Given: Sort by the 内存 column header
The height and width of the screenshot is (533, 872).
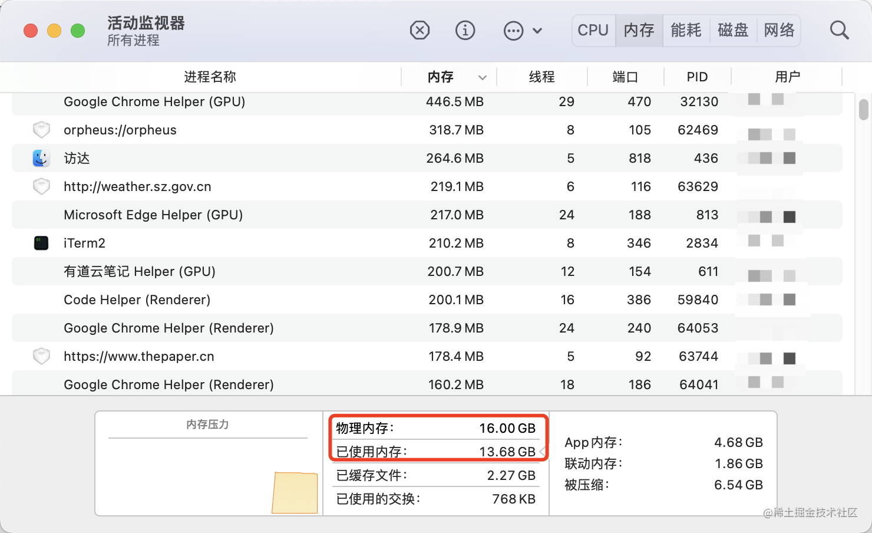Looking at the screenshot, I should point(441,77).
